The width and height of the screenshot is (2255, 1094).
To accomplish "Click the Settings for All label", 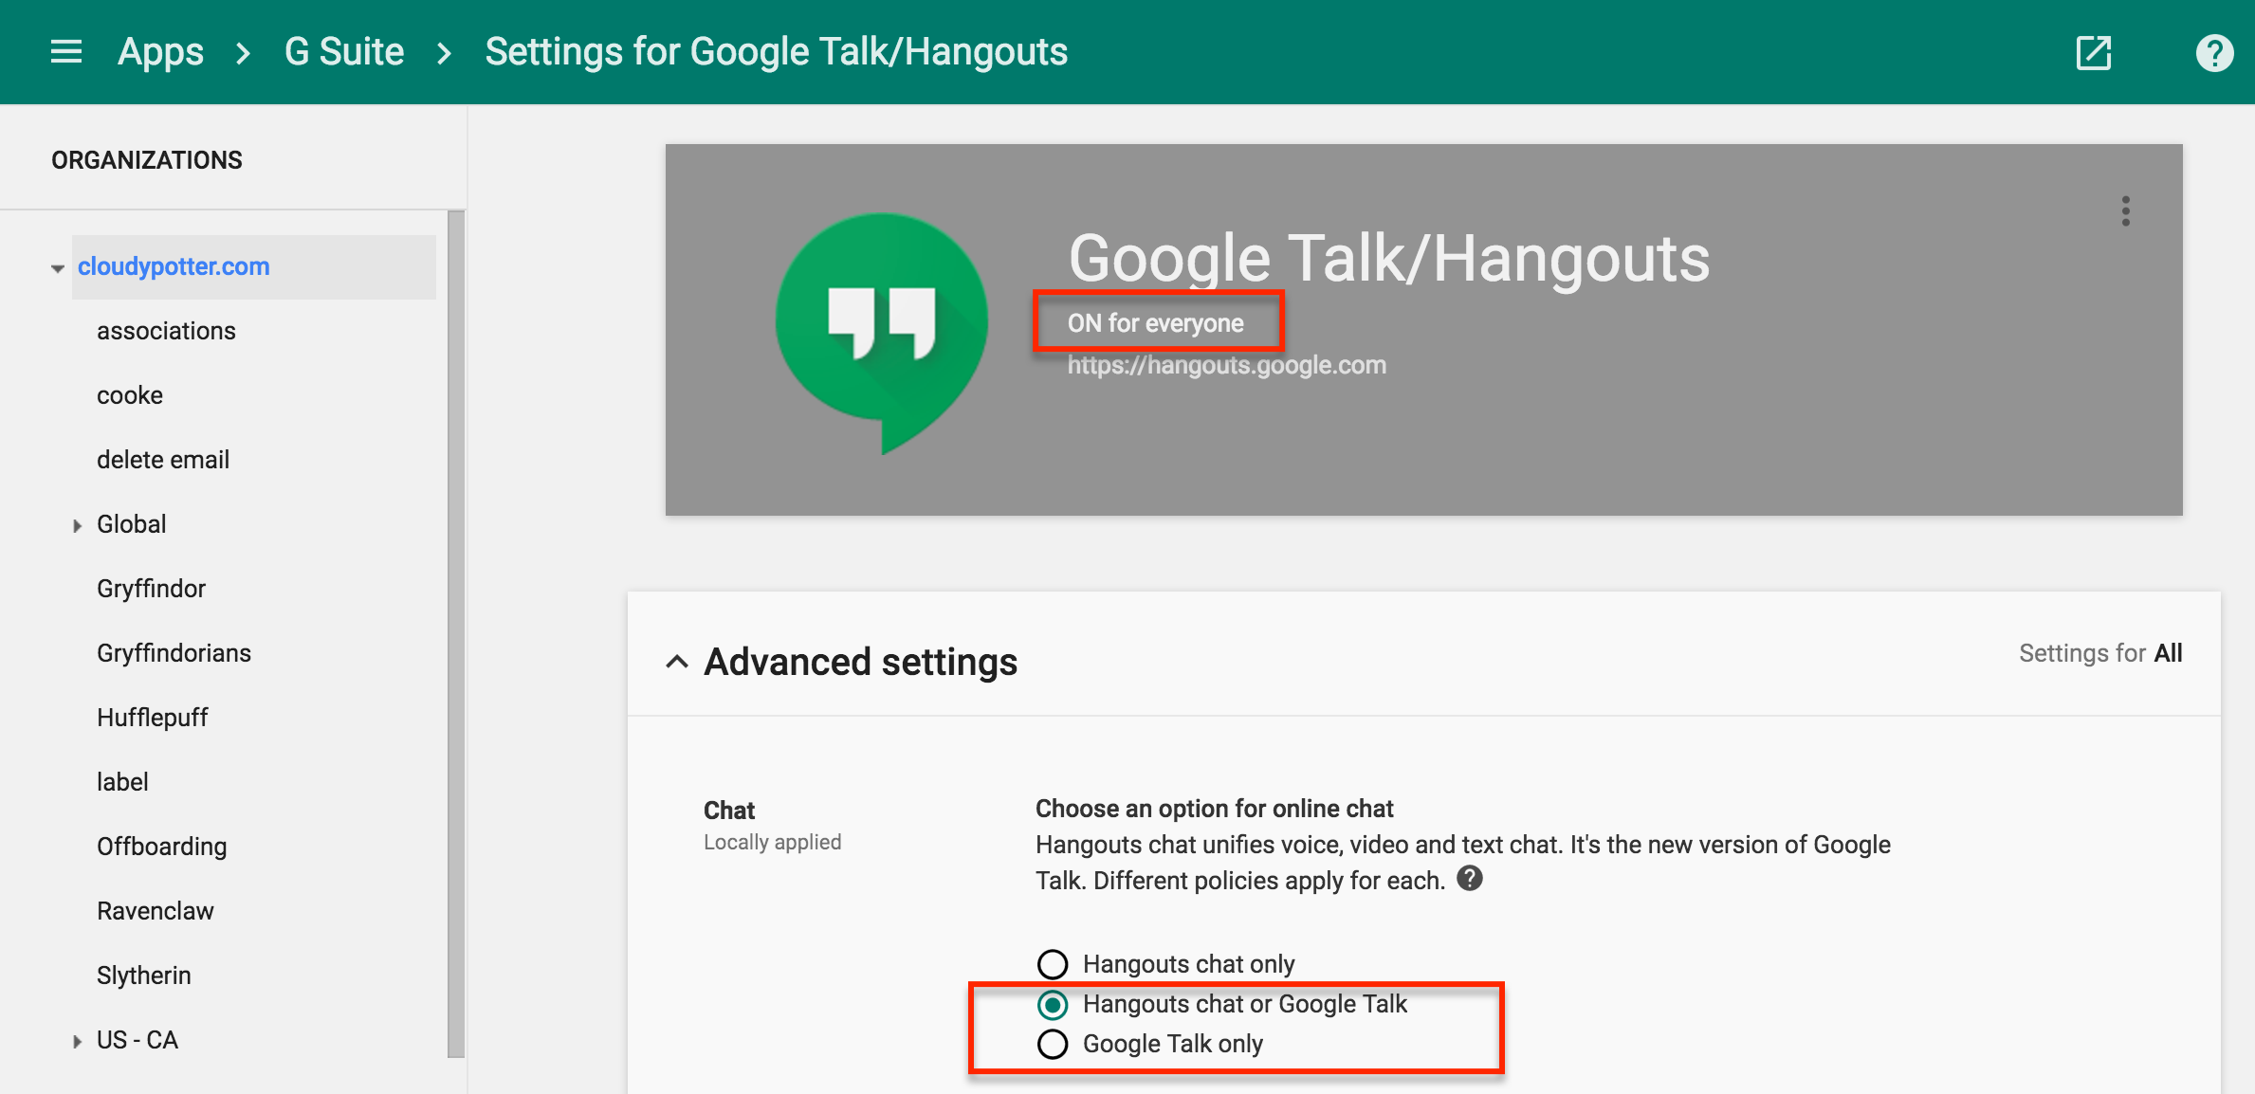I will point(2100,653).
